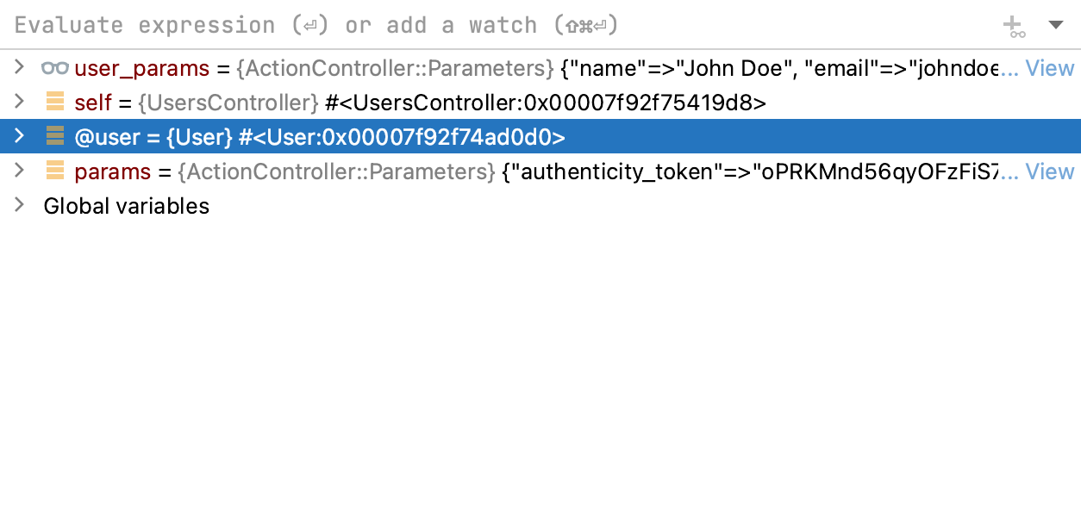Image resolution: width=1081 pixels, height=505 pixels.
Task: Click the watch glasses icon beside user_params
Action: 53,67
